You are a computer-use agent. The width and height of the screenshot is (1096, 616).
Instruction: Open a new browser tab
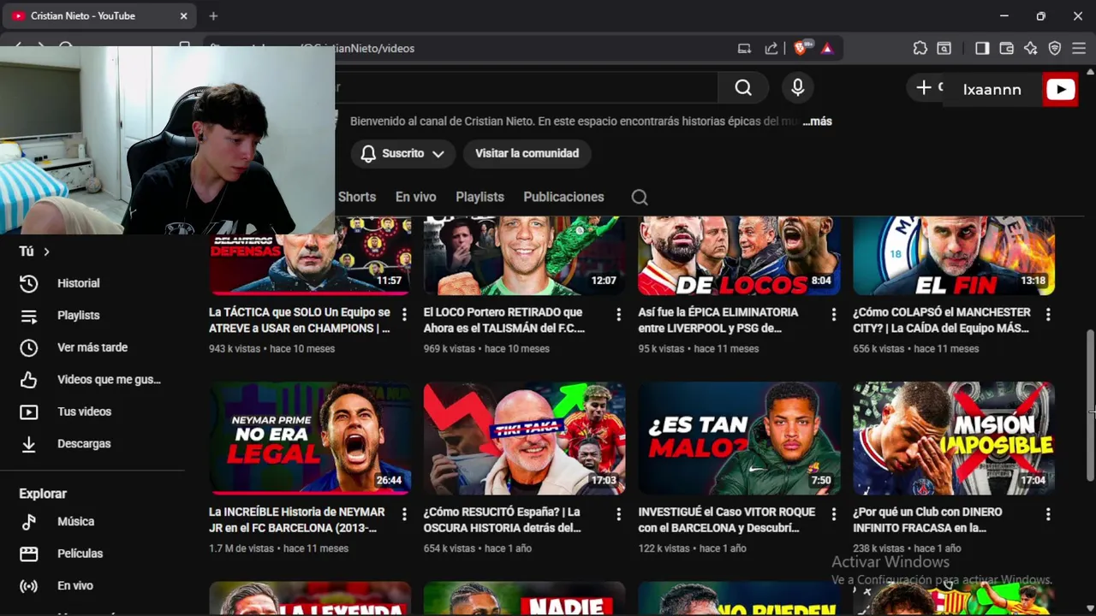213,15
